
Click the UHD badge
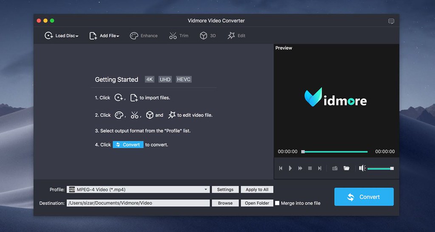165,79
